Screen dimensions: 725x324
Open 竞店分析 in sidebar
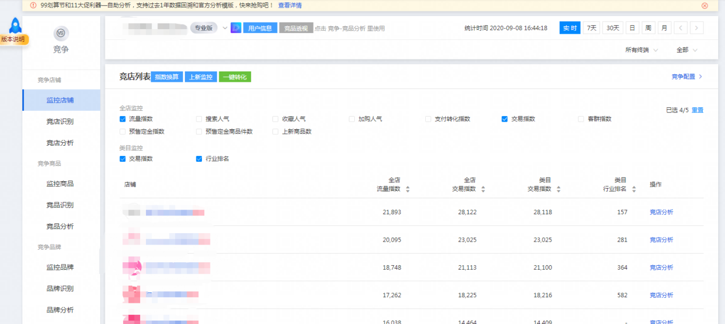point(61,143)
